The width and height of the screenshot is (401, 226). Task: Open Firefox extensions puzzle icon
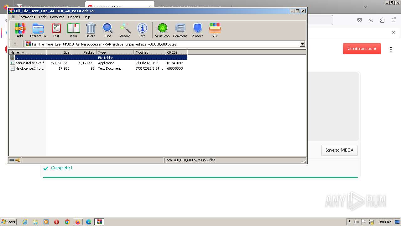coord(382,20)
